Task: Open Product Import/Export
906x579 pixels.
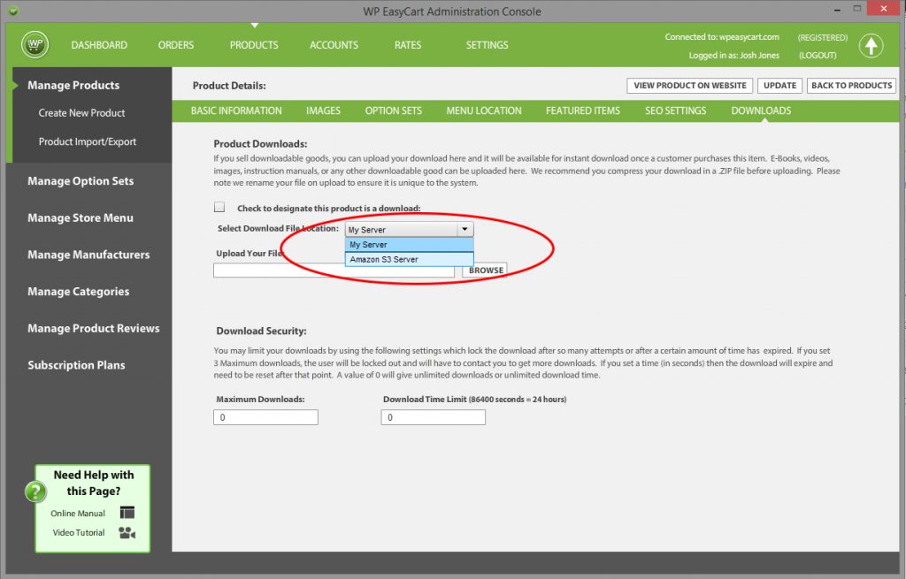Action: [x=88, y=141]
